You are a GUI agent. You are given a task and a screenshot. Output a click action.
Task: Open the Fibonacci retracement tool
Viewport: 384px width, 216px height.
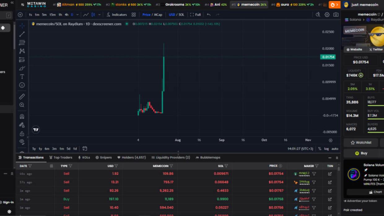tap(22, 42)
